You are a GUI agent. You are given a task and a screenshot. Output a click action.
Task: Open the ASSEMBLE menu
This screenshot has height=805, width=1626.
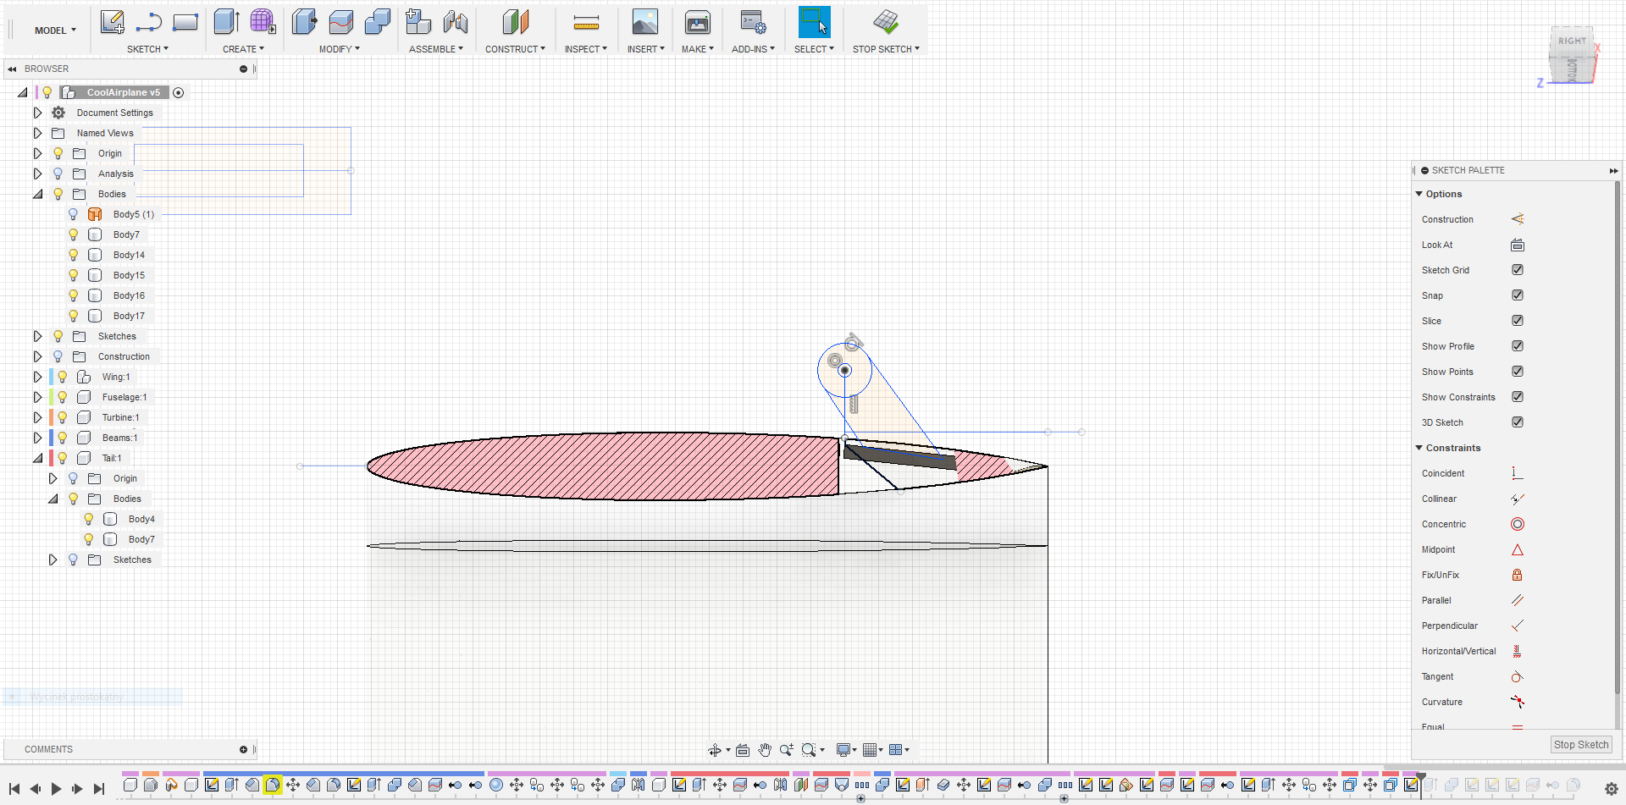[x=436, y=49]
